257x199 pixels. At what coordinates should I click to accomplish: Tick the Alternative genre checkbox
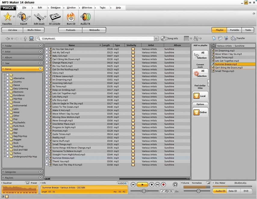pyautogui.click(x=8, y=78)
